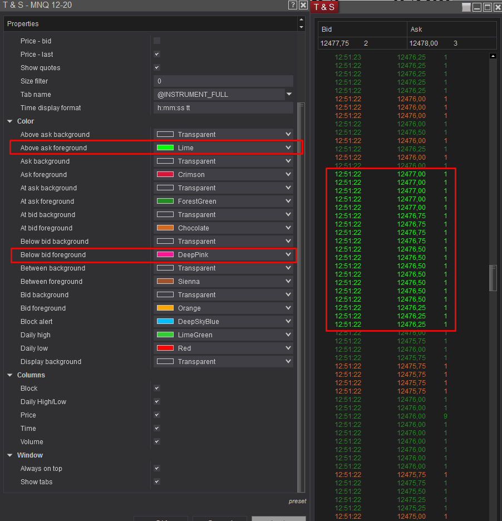Open Daily high LimeGreen dropdown
Viewport: 502px width, 521px height.
pyautogui.click(x=223, y=335)
